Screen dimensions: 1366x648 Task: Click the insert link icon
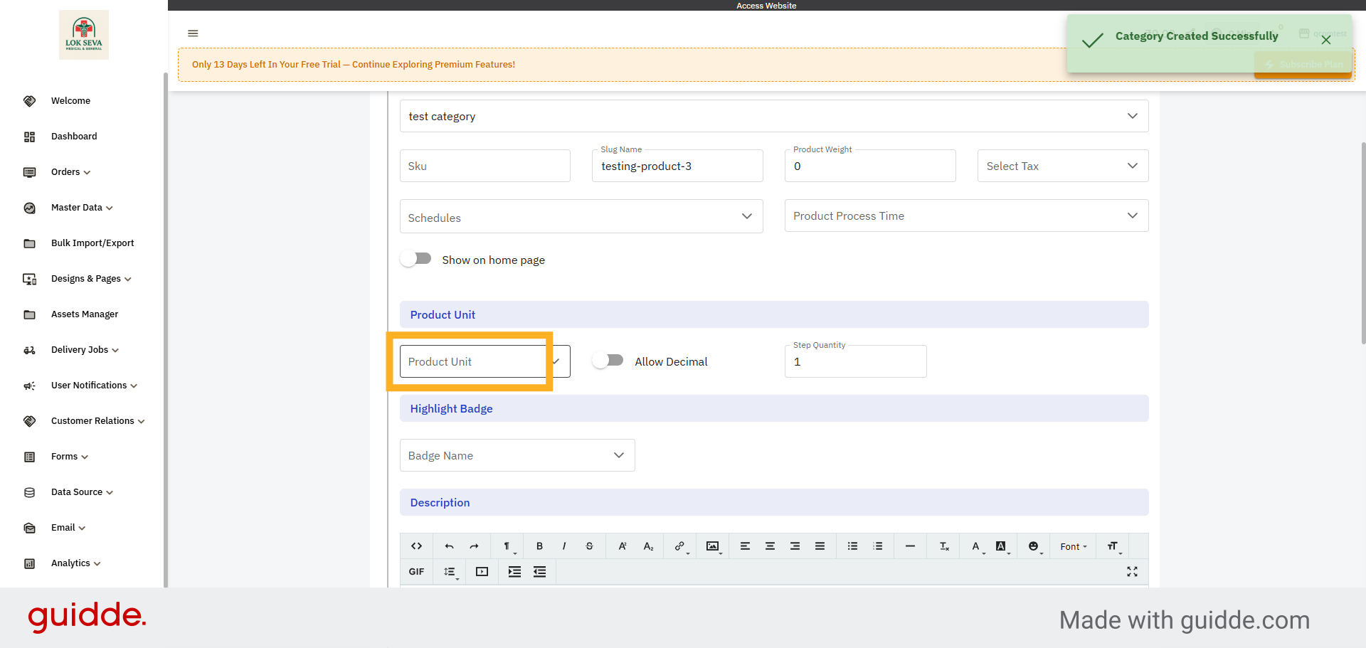tap(679, 546)
